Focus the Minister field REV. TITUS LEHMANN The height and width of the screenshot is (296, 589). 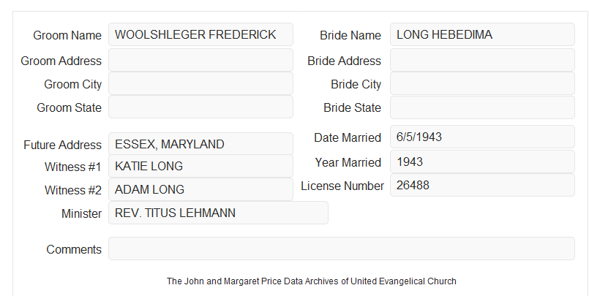point(218,213)
